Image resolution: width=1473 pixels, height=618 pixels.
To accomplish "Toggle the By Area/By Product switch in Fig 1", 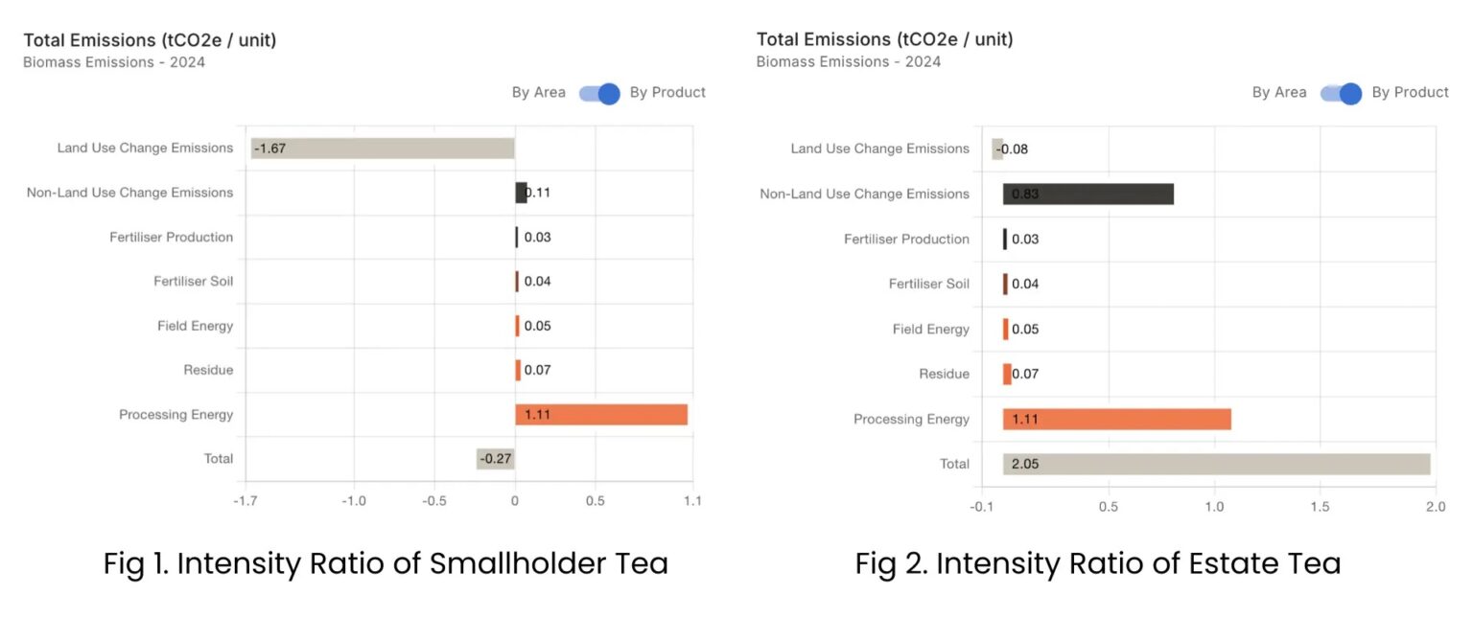I will point(597,93).
